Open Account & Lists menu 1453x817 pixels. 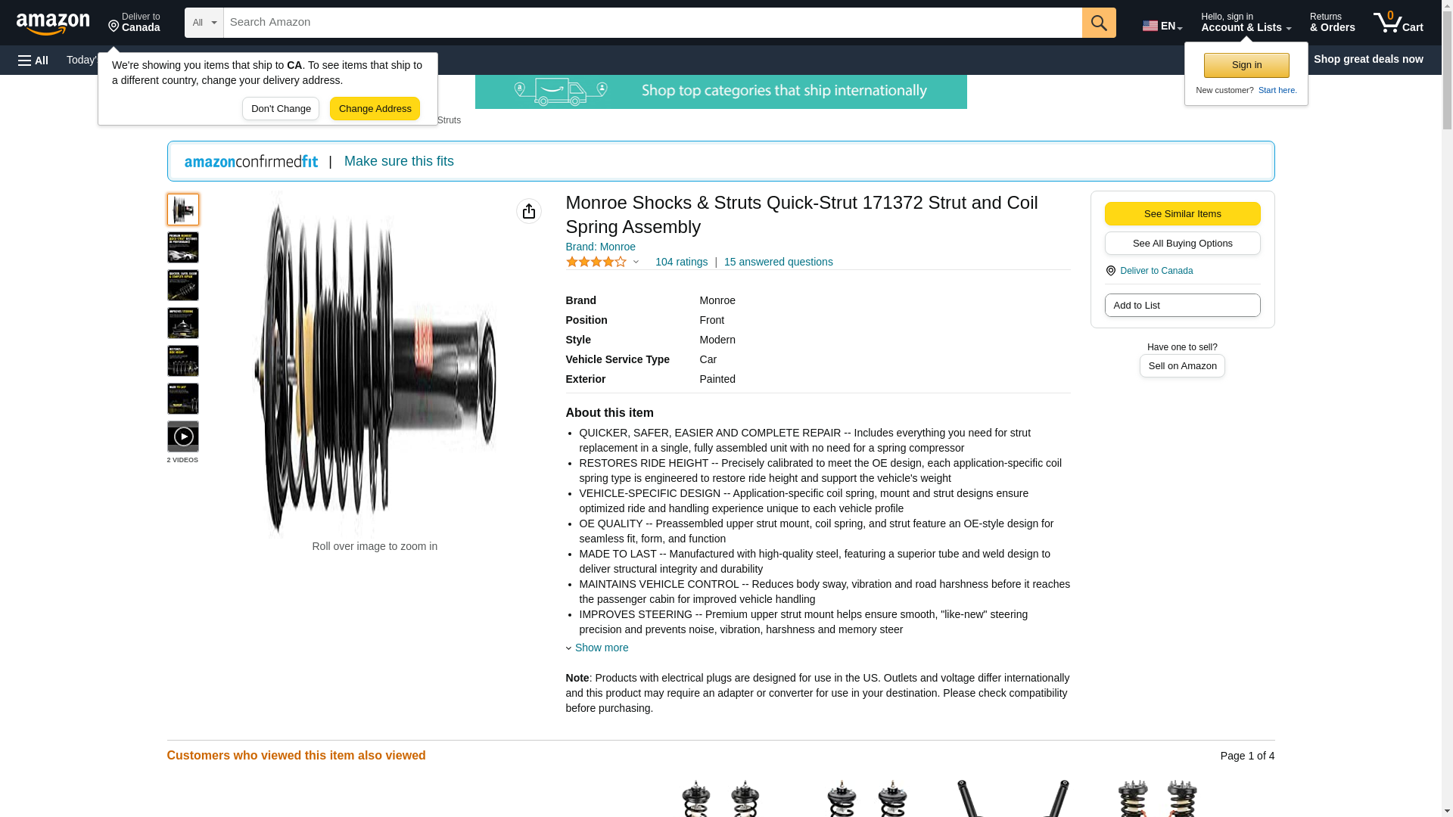(1246, 23)
